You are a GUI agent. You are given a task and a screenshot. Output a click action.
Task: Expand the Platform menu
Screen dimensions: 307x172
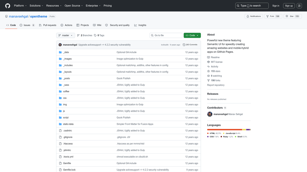click(20, 6)
